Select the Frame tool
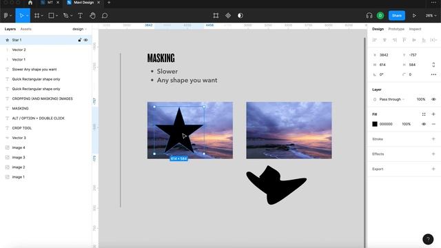This screenshot has width=441, height=248. tap(37, 15)
